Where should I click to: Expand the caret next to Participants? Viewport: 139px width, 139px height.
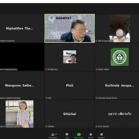[x=60, y=134]
